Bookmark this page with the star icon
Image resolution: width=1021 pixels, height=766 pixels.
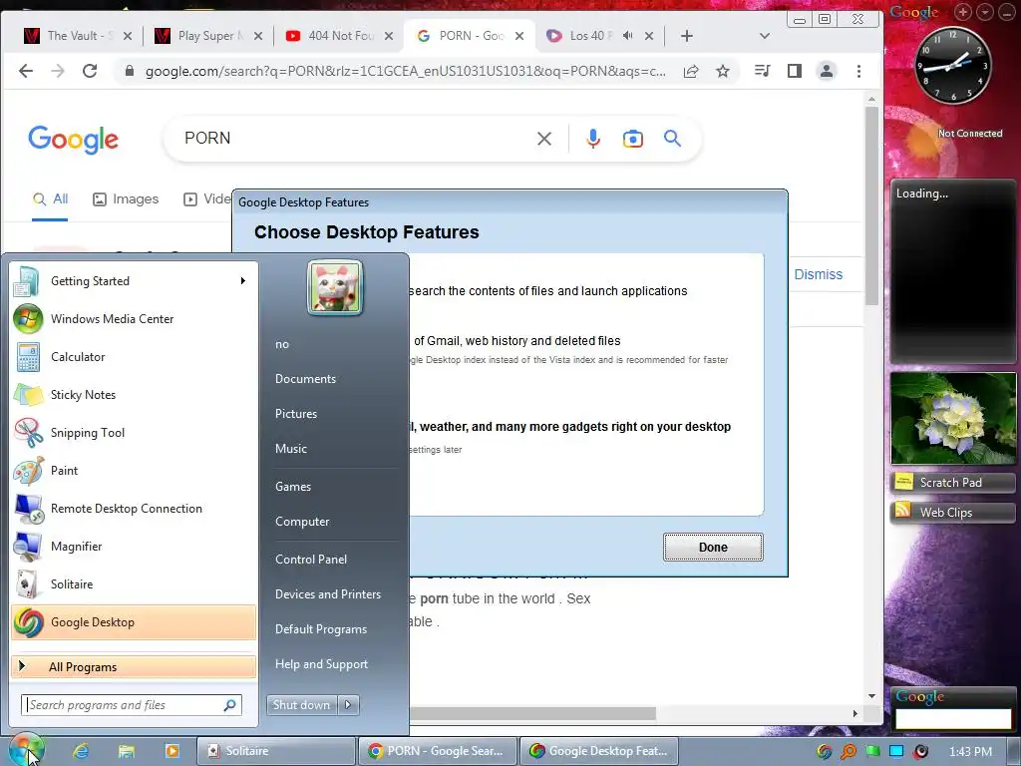click(722, 71)
